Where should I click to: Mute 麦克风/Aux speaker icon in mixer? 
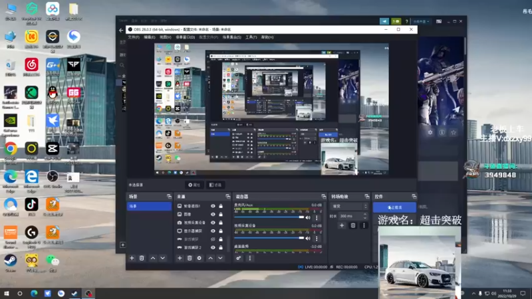(x=308, y=218)
